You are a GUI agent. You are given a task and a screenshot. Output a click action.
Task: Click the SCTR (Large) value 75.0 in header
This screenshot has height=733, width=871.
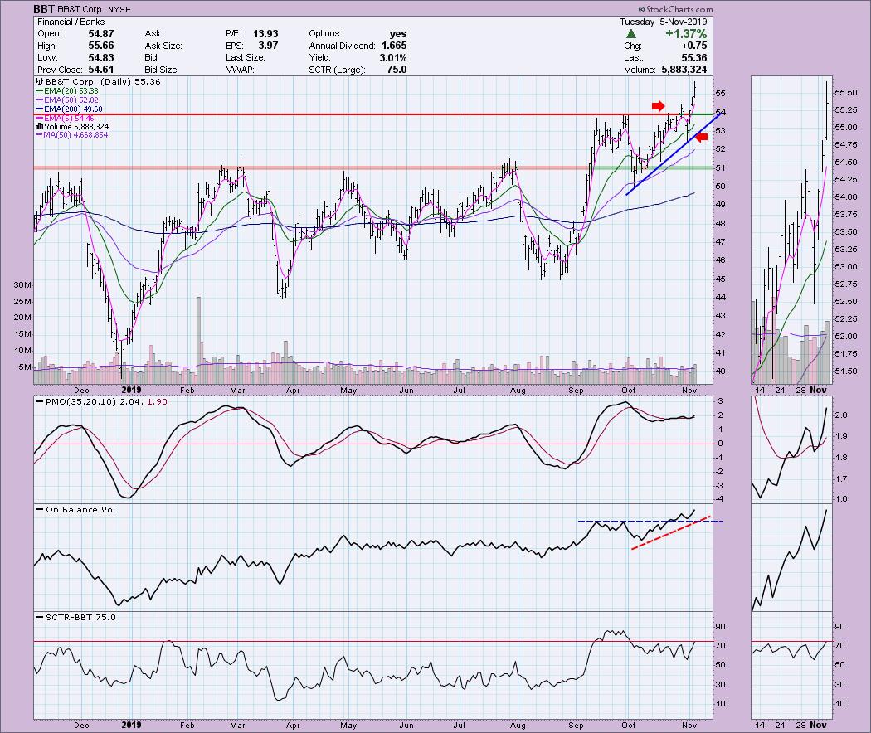click(x=397, y=70)
